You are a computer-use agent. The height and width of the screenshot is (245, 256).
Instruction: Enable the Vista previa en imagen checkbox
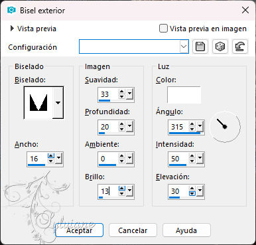[163, 29]
